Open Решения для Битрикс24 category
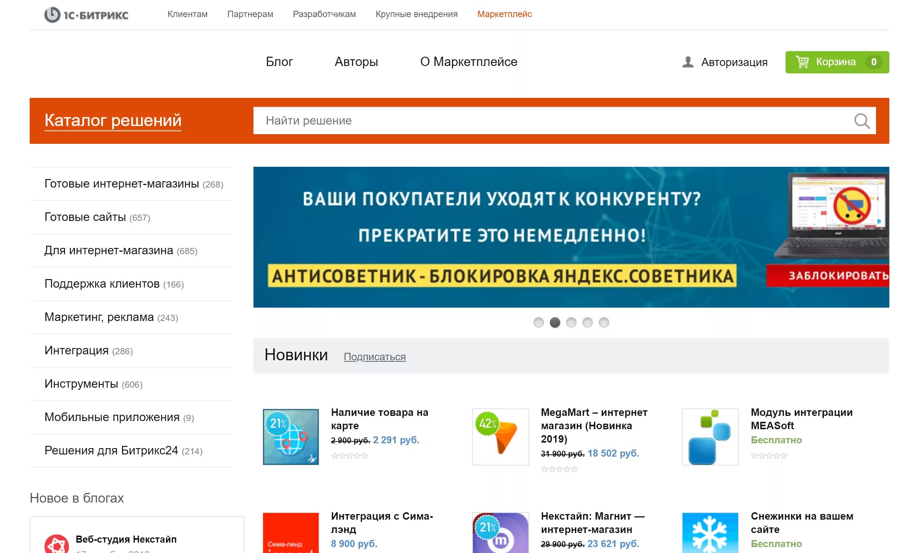919x553 pixels. coord(111,450)
